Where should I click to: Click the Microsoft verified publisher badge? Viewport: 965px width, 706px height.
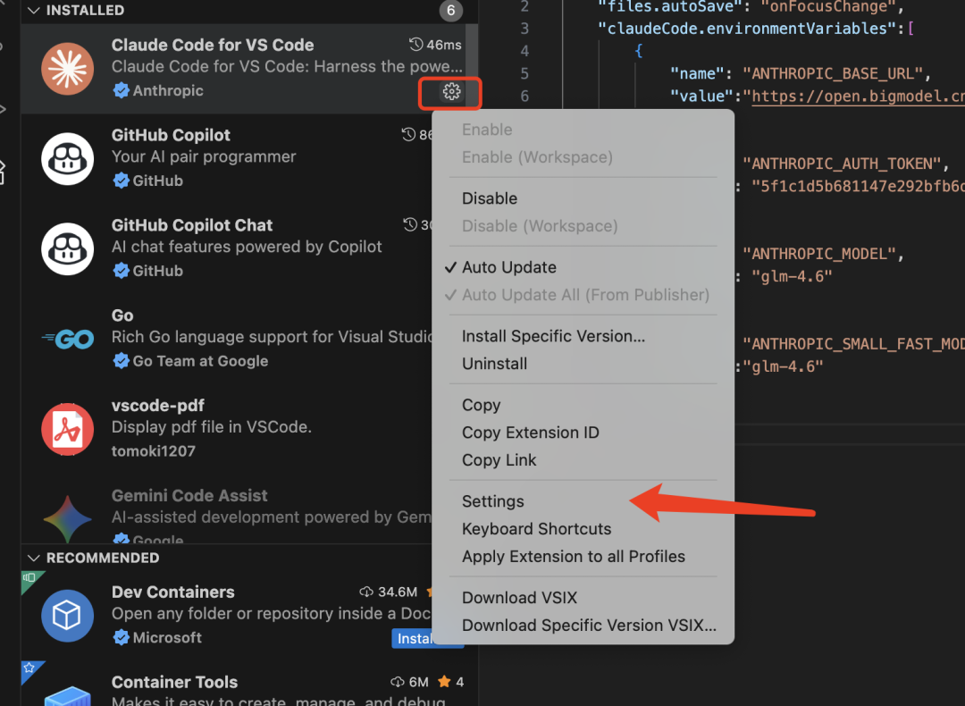122,637
